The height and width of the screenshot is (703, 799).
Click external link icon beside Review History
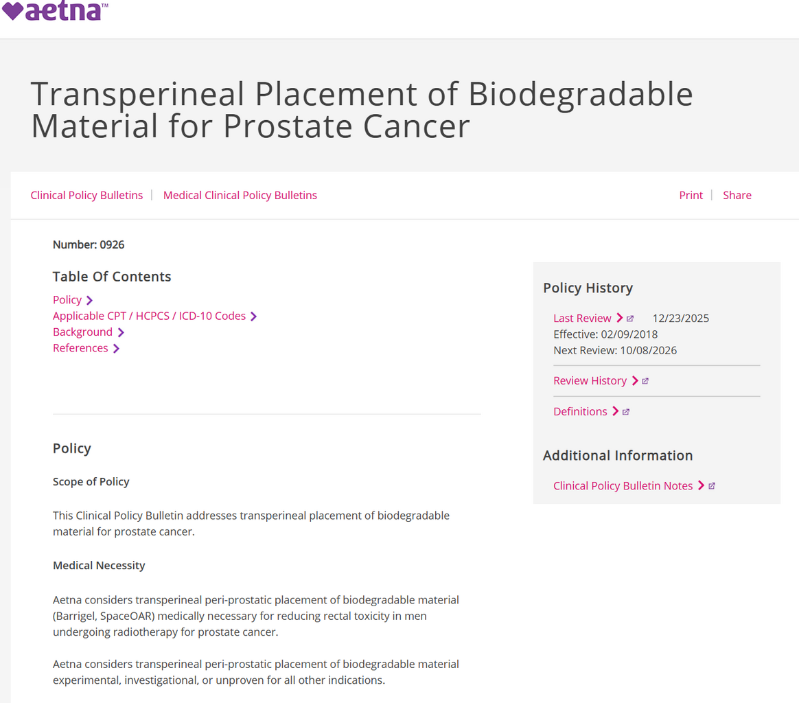point(645,381)
